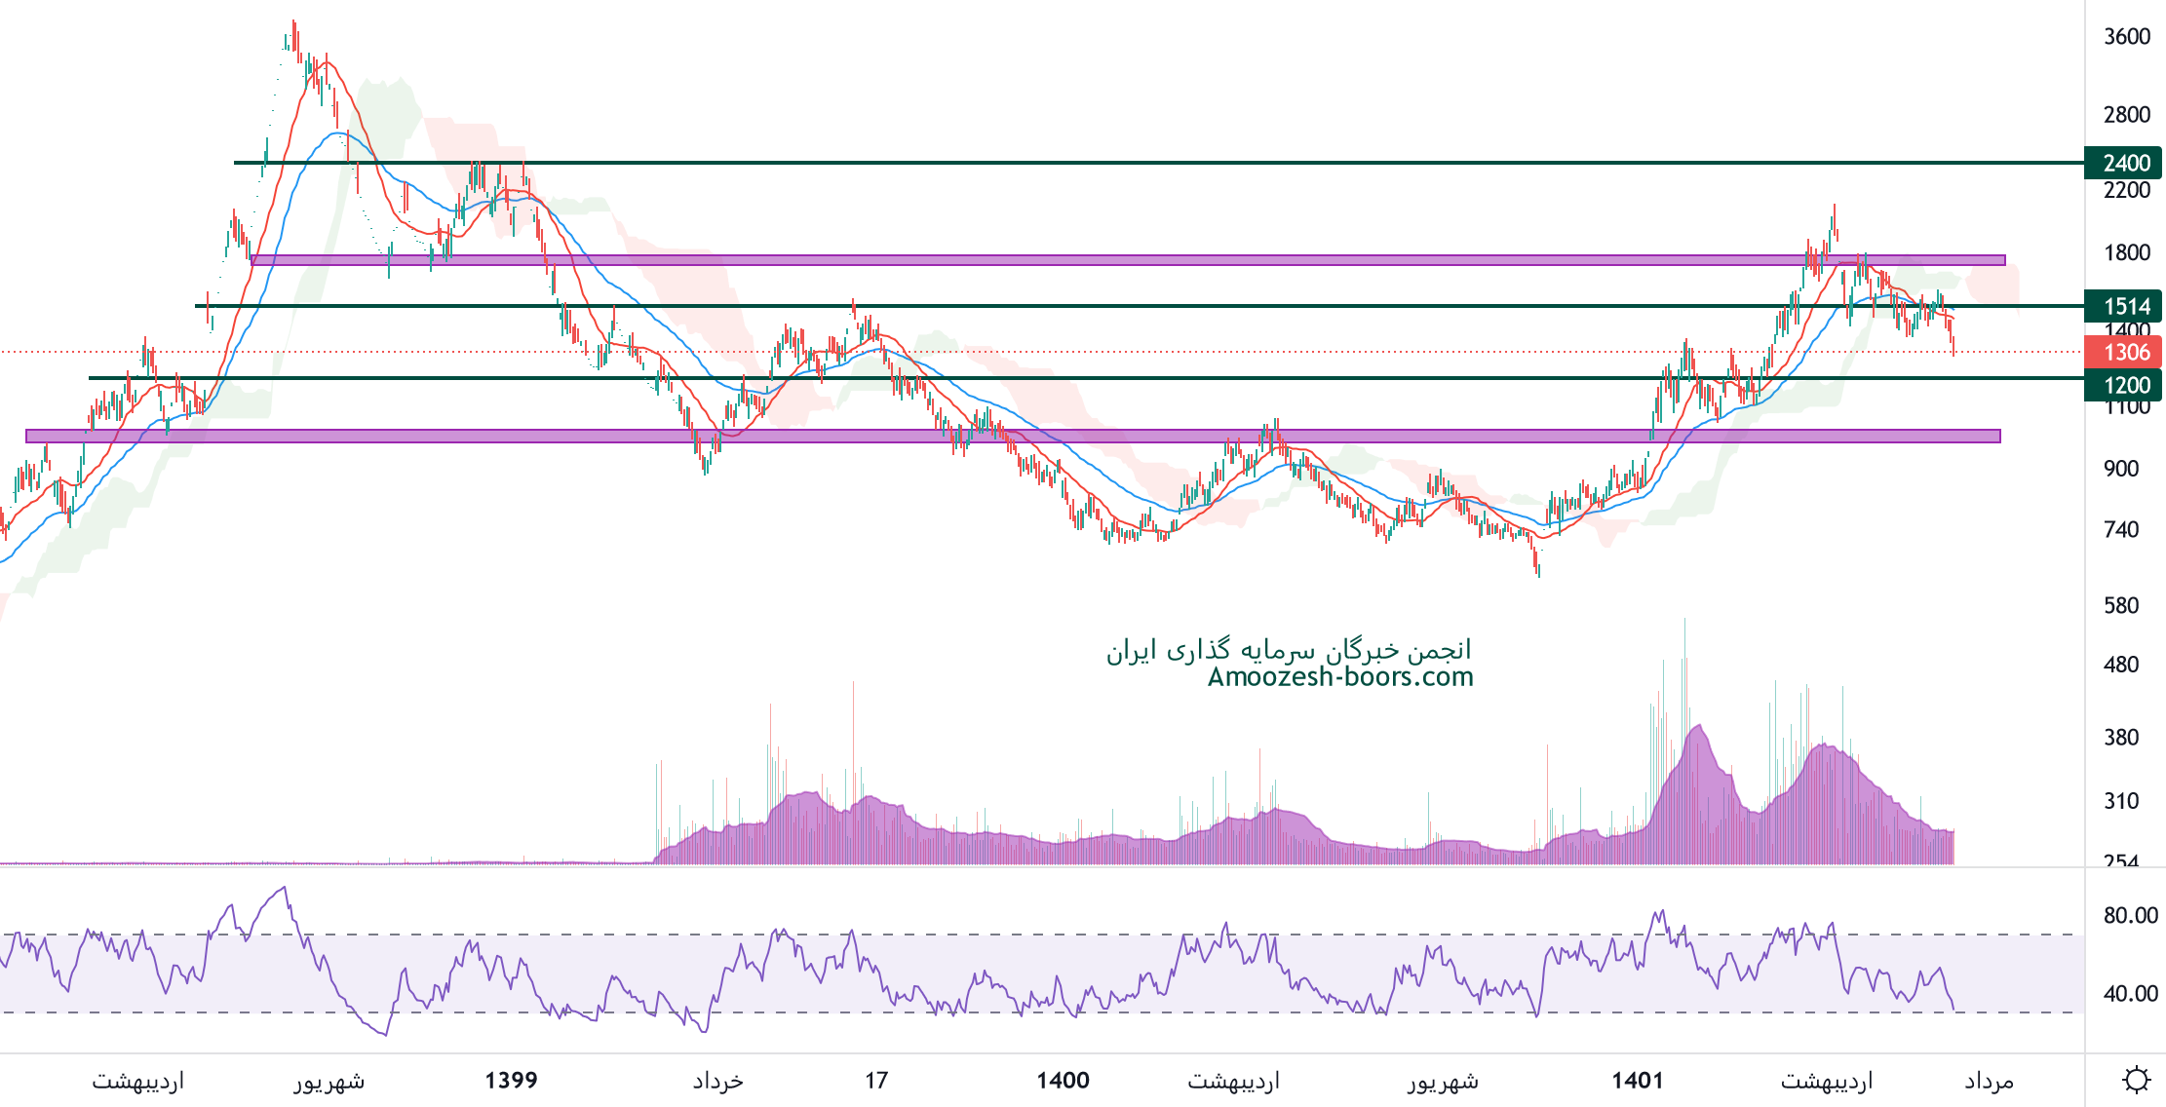This screenshot has width=2166, height=1107.
Task: Click the 1401 year label on time axis
Action: pyautogui.click(x=1637, y=1080)
